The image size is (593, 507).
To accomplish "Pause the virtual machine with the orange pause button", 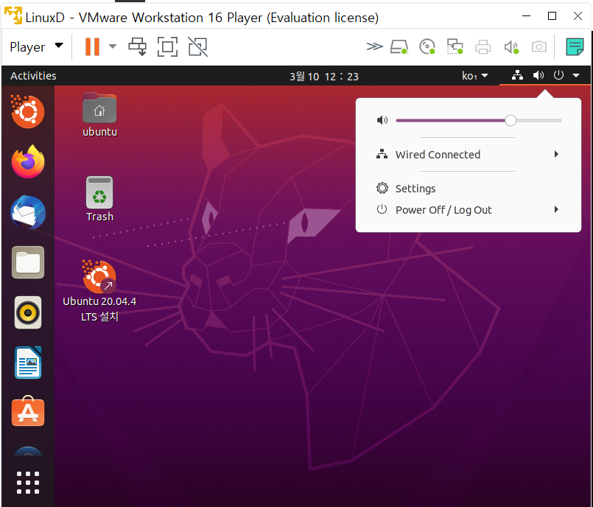I will (92, 47).
